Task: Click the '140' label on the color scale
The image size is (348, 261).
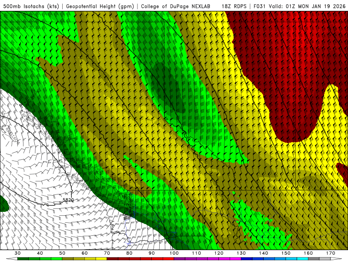Action: click(264, 253)
